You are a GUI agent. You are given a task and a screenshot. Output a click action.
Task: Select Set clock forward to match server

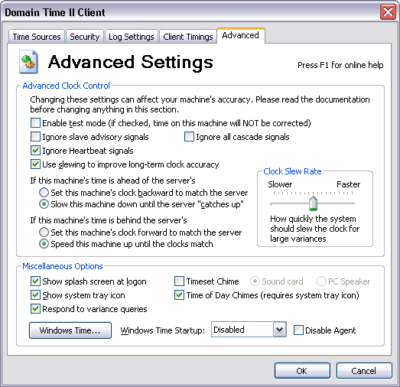(x=44, y=233)
